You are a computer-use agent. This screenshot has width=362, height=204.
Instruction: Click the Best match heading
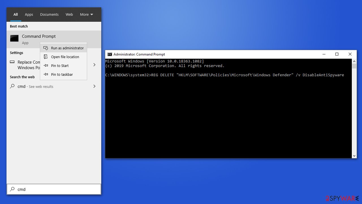[x=19, y=26]
